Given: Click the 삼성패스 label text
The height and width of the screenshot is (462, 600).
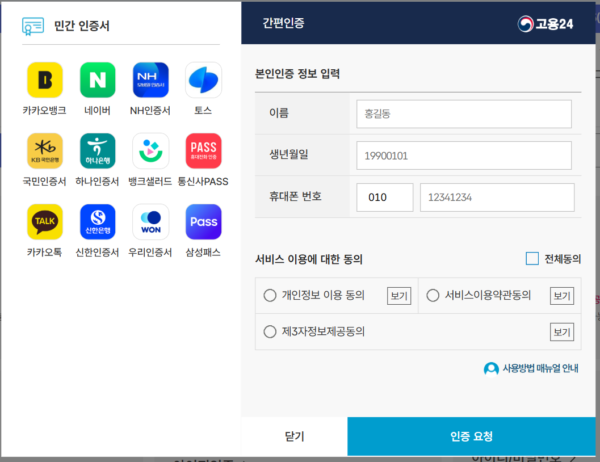Looking at the screenshot, I should click(203, 253).
